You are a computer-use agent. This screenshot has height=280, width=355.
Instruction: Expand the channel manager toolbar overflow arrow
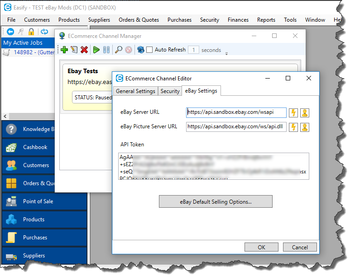226,53
